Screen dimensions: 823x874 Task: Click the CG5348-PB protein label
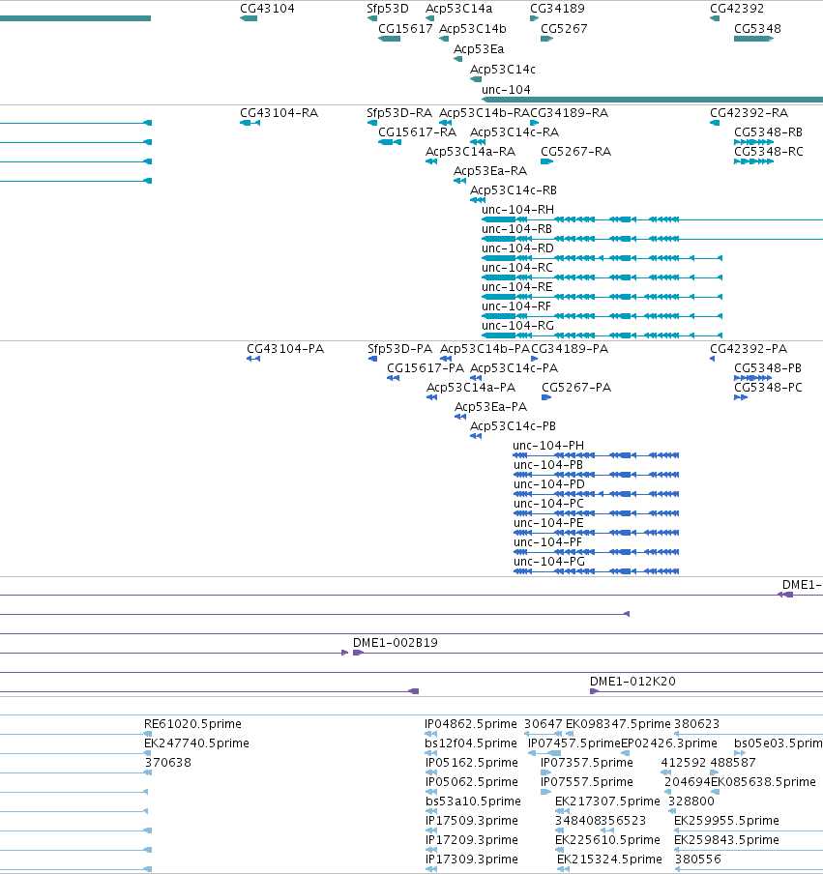[768, 368]
